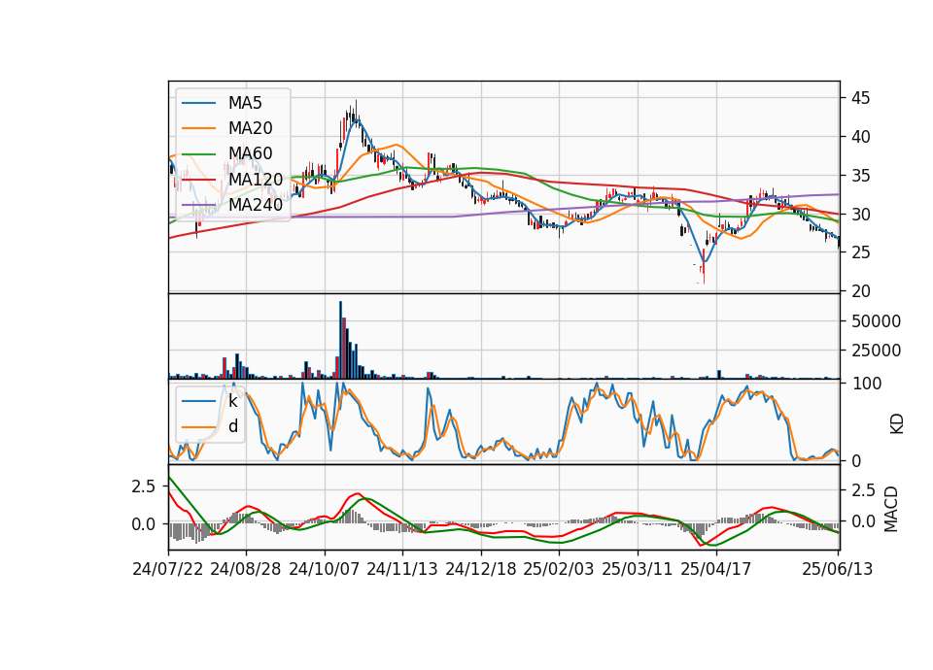Viewport: 933px width, 670px height.
Task: Click the KD vertical axis title
Action: click(x=897, y=424)
